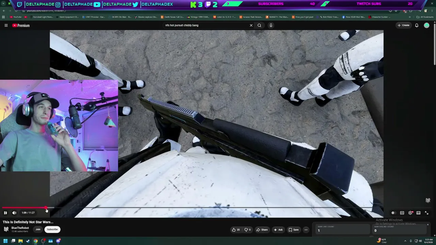Open player settings gear

tap(410, 213)
